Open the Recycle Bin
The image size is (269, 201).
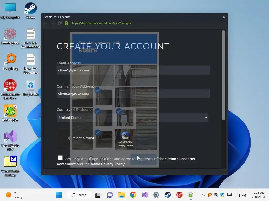point(30,88)
